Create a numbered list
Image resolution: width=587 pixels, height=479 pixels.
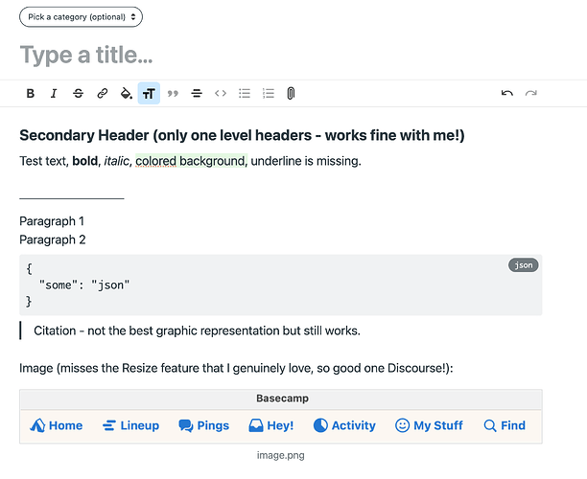pos(269,93)
